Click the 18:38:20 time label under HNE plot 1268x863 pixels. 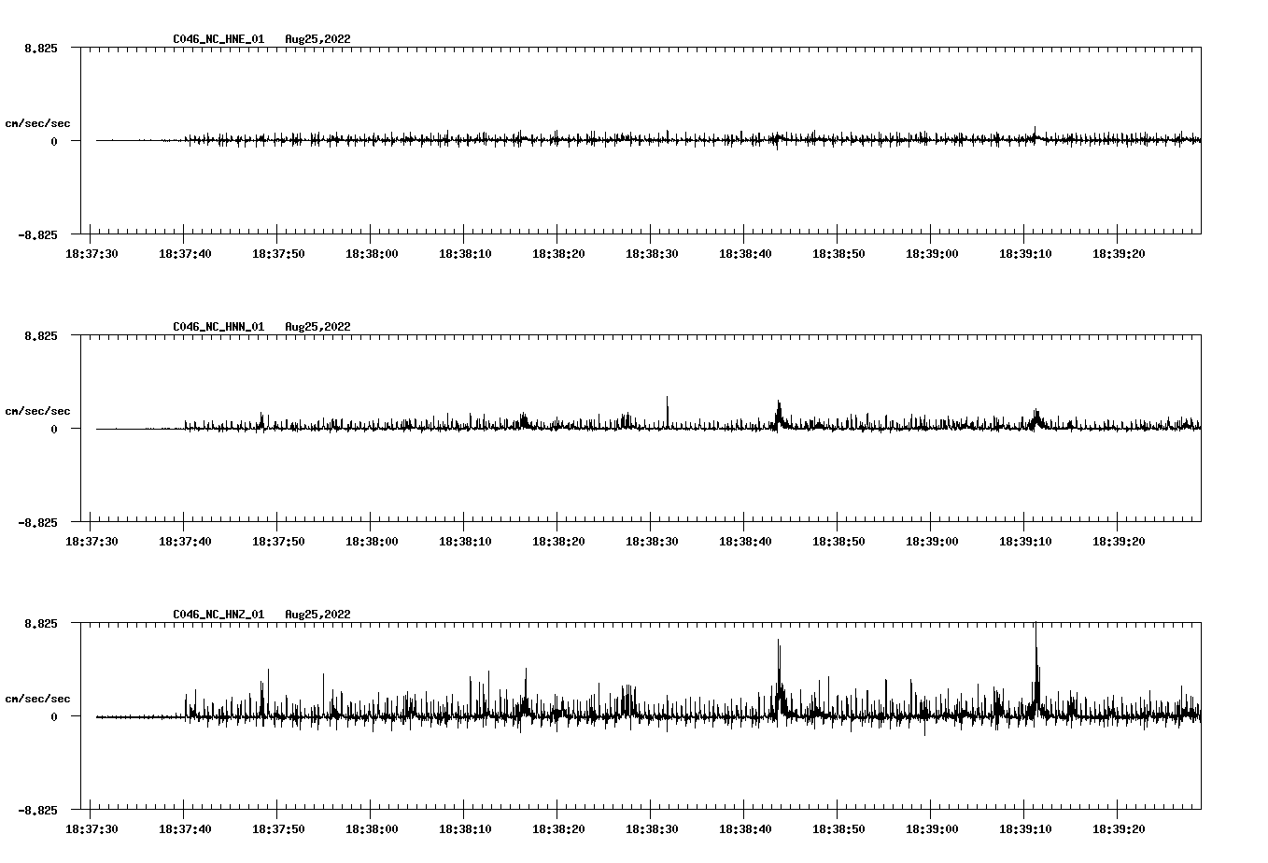[558, 253]
